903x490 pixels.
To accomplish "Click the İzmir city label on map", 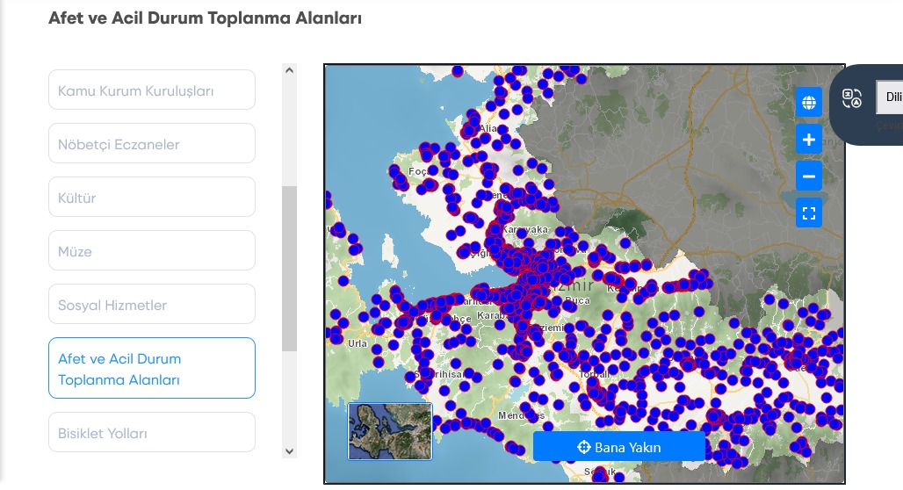I will 576,285.
